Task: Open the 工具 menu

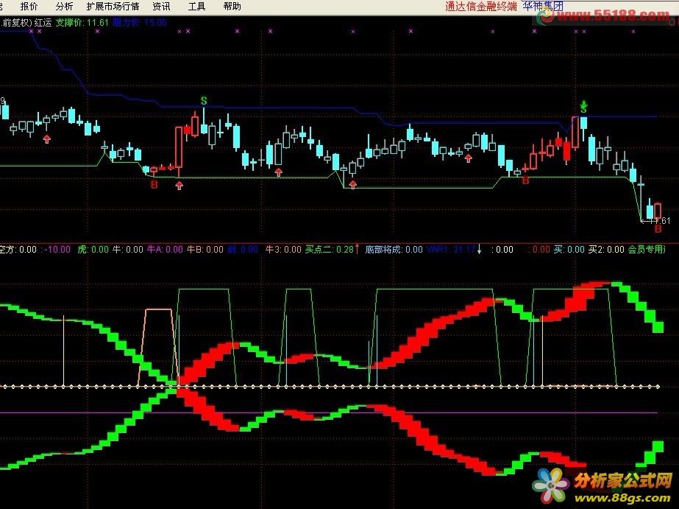Action: [x=196, y=7]
